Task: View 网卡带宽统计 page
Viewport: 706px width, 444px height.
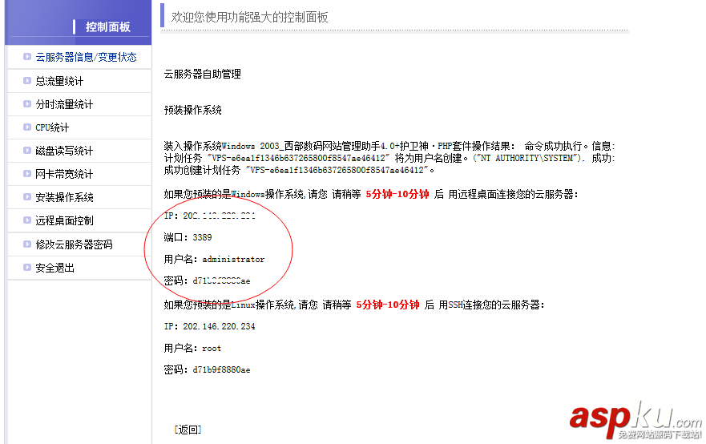Action: point(64,174)
